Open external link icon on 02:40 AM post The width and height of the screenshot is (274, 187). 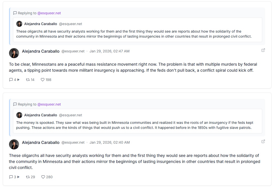coord(263,141)
